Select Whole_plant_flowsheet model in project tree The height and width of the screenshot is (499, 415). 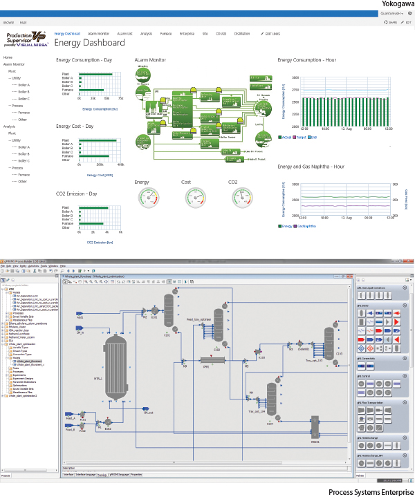(x=29, y=361)
